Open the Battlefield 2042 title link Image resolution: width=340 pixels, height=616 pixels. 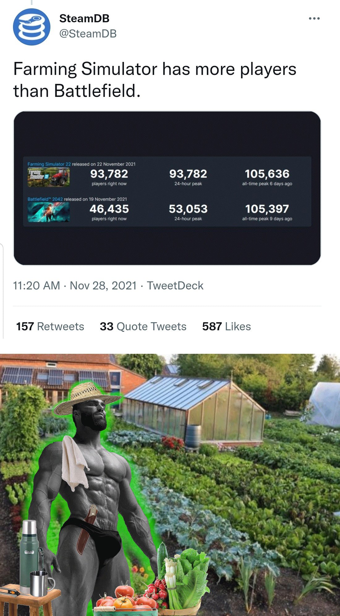[x=45, y=199]
